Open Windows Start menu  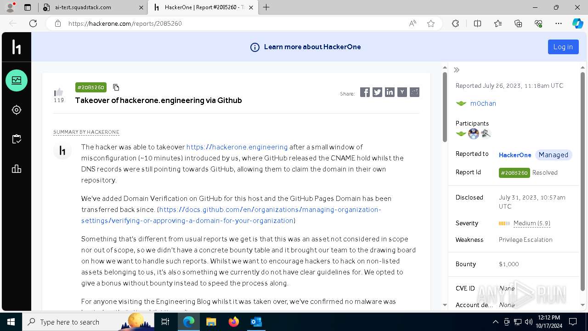point(11,322)
